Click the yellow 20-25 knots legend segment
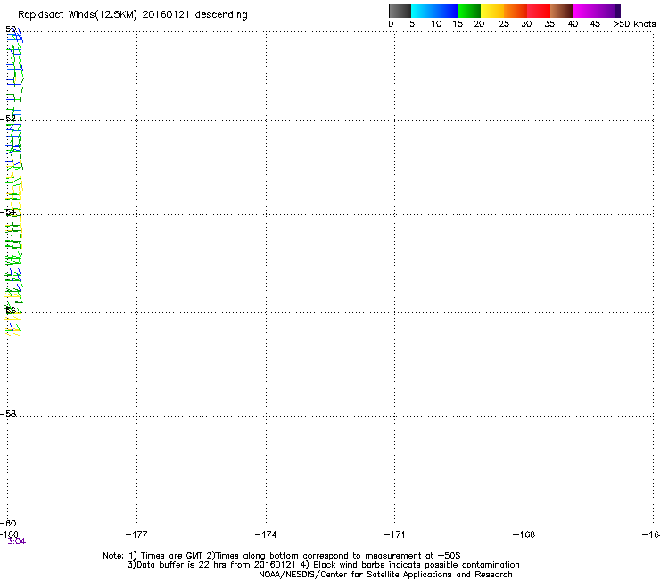Screen dimensions: 660x580 tap(492, 11)
